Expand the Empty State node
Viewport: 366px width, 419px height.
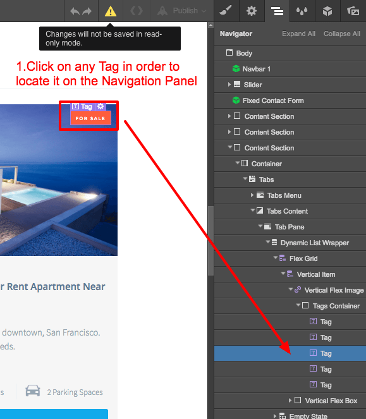[275, 416]
